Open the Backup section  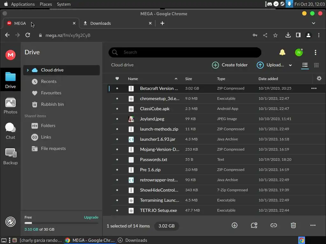point(11,157)
